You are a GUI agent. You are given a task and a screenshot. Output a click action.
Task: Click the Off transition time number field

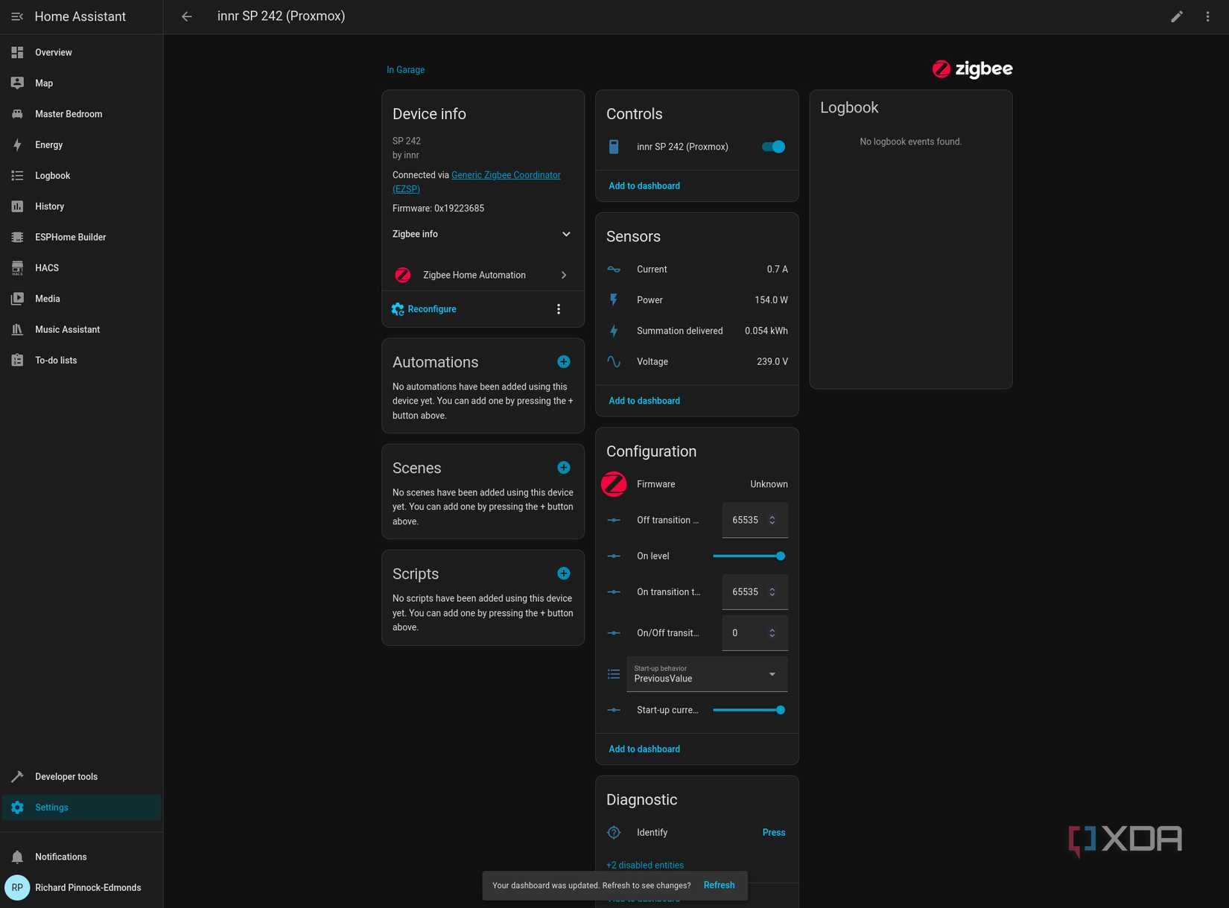[x=747, y=520]
